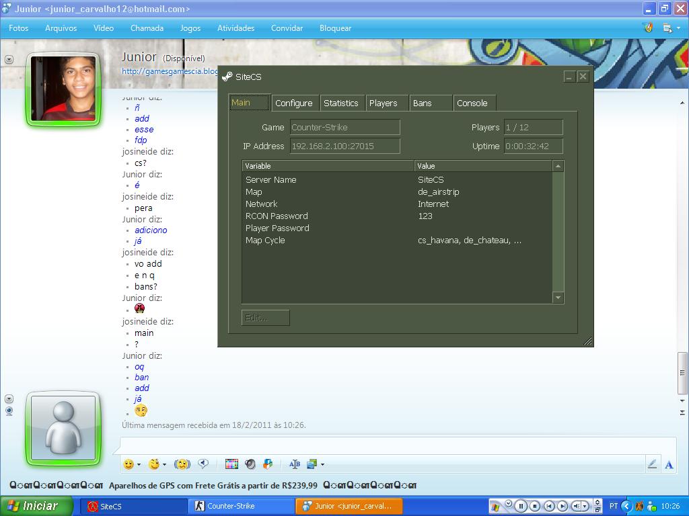
Task: Select the Main tab in SiteCS
Action: point(249,103)
